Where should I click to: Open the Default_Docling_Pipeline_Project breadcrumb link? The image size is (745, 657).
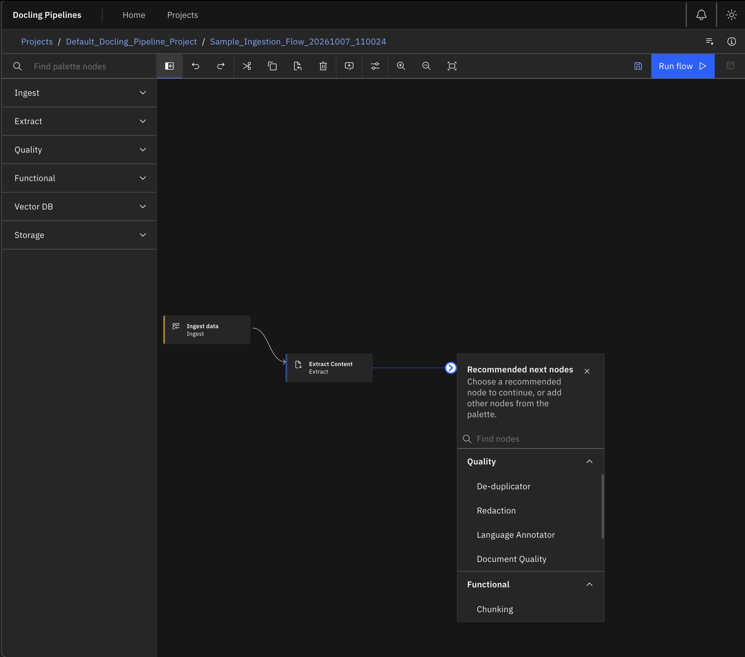[131, 41]
